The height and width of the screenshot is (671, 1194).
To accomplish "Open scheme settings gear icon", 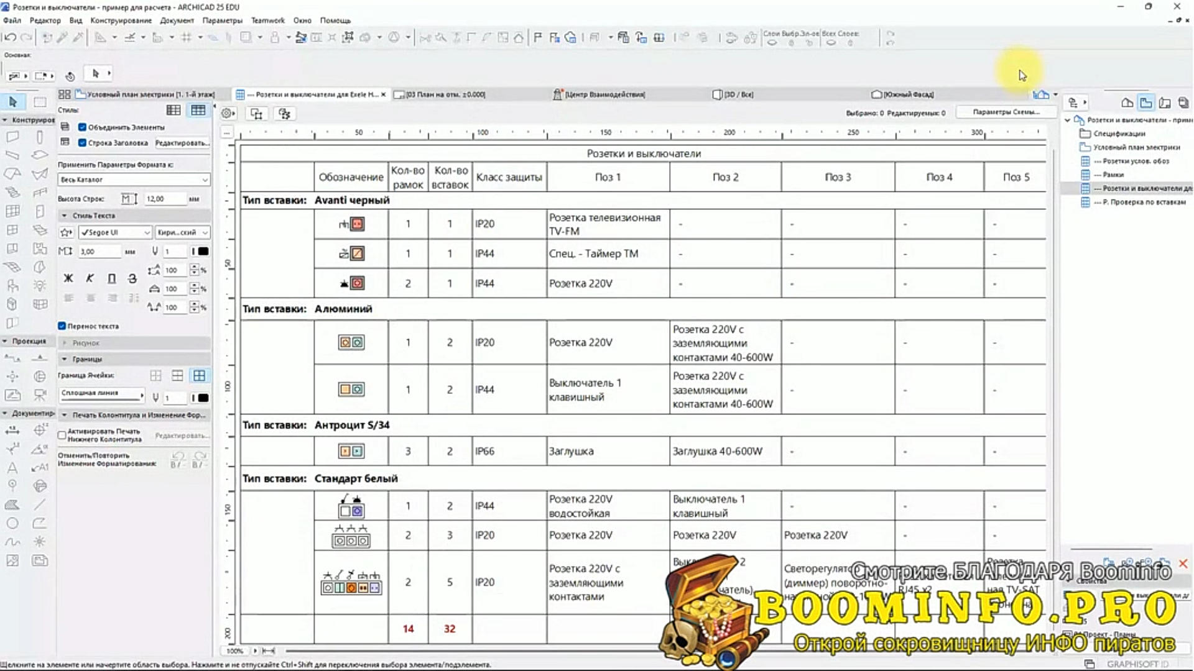I will point(228,113).
